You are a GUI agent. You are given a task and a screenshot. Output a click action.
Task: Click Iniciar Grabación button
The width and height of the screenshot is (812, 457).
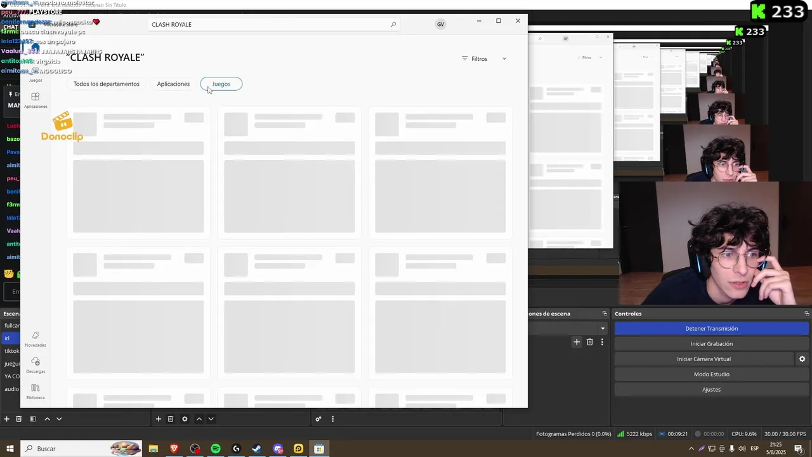coord(711,344)
